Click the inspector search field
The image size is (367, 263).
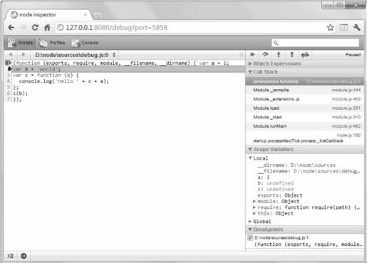[315, 43]
